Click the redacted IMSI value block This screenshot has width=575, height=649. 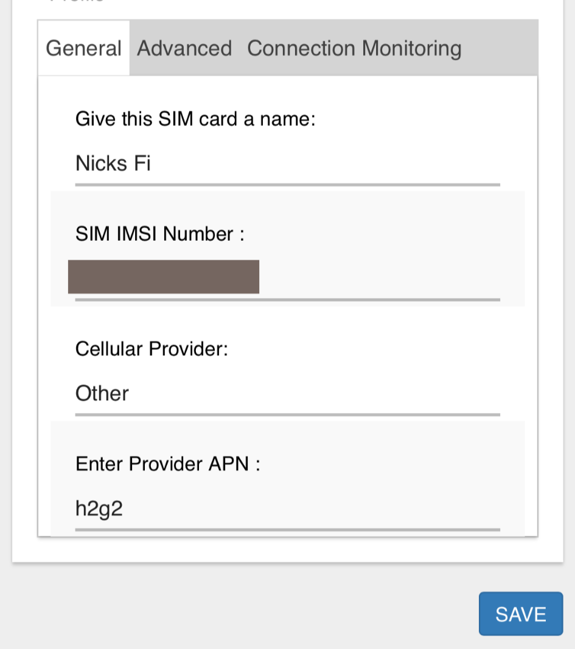pos(164,277)
